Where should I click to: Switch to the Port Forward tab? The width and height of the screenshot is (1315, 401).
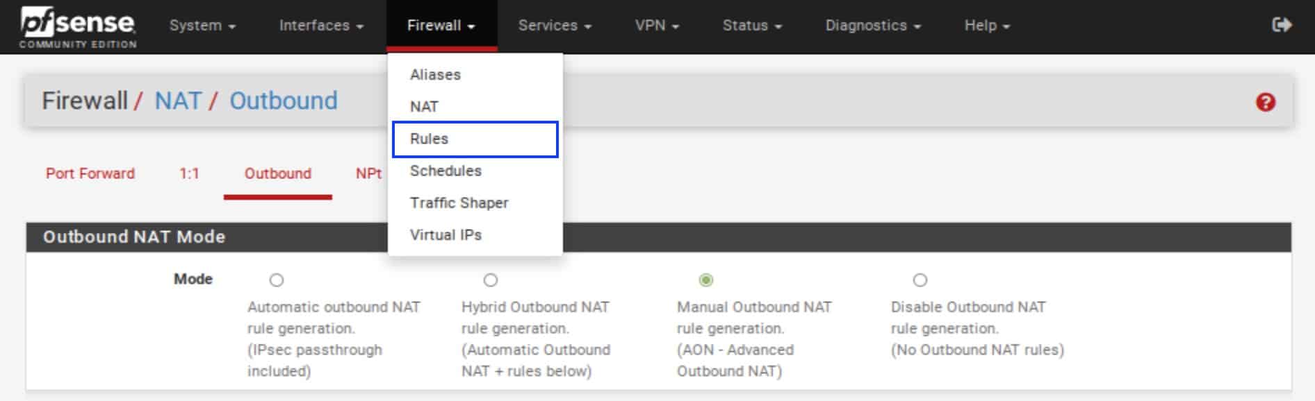(90, 173)
